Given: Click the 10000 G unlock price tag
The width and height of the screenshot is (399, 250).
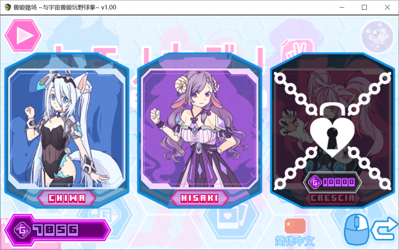Looking at the screenshot, I should 332,182.
